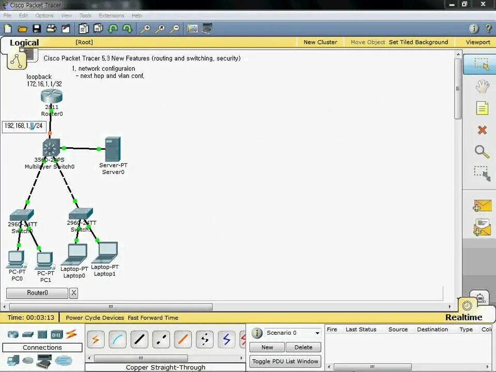Open the Edit menu
The height and width of the screenshot is (372, 496).
(x=23, y=15)
